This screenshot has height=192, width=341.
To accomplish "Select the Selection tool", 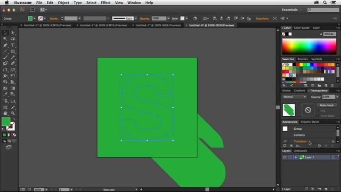I will 5,33.
